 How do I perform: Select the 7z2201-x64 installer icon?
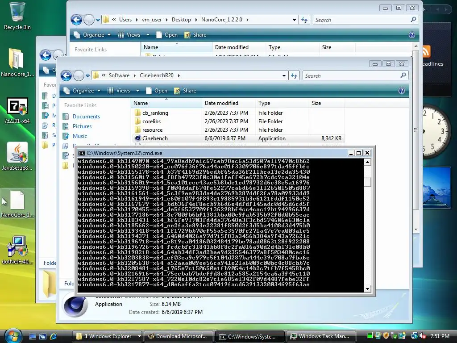click(x=17, y=110)
